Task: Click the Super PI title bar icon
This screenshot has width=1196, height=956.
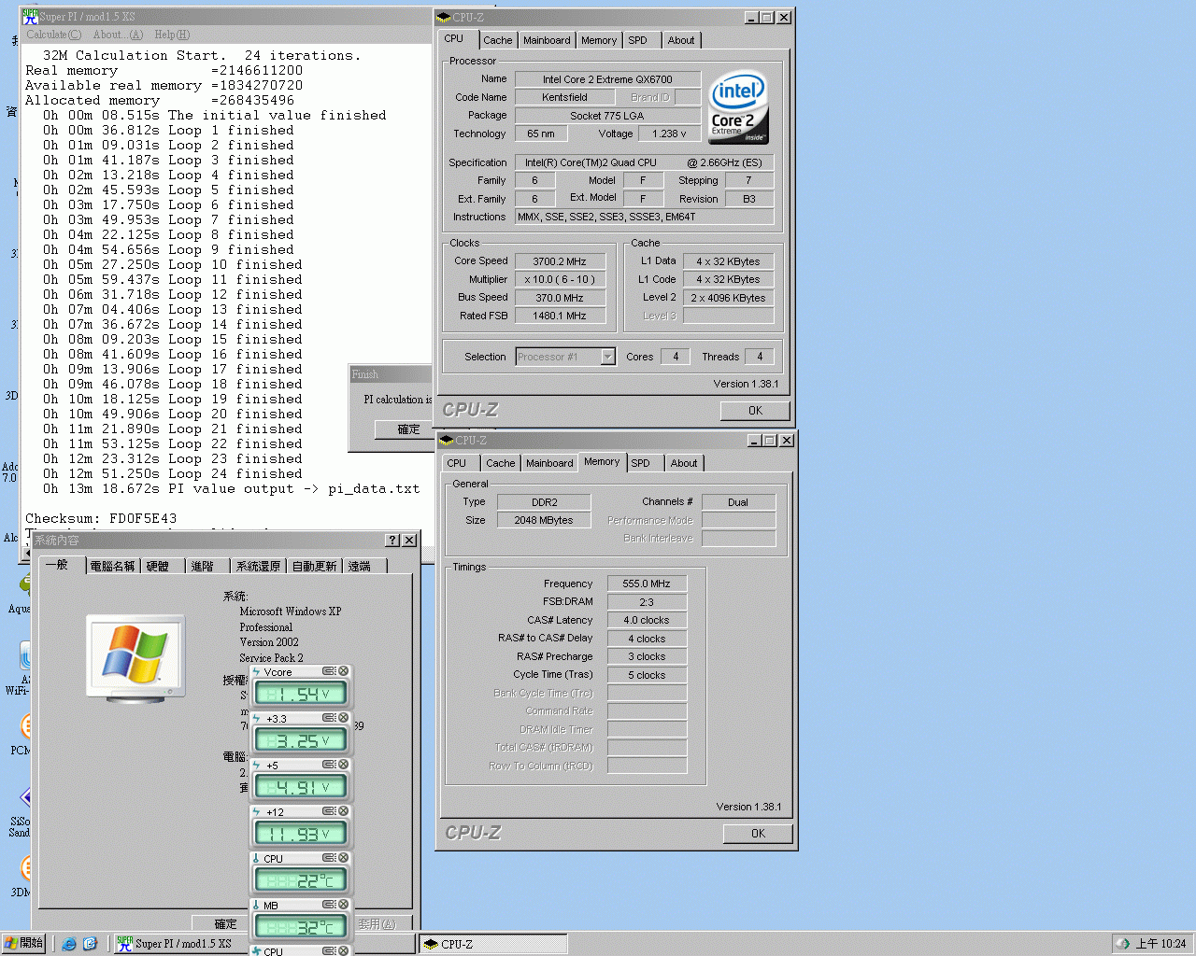Action: click(x=30, y=17)
